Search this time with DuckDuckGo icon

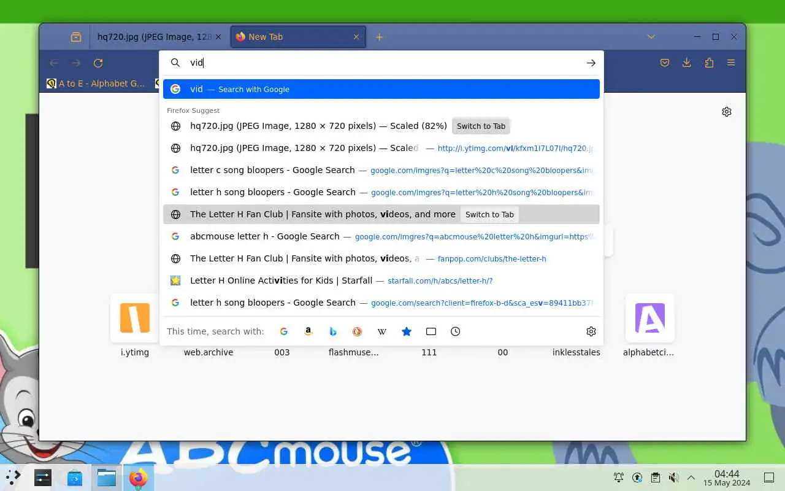[x=357, y=331]
